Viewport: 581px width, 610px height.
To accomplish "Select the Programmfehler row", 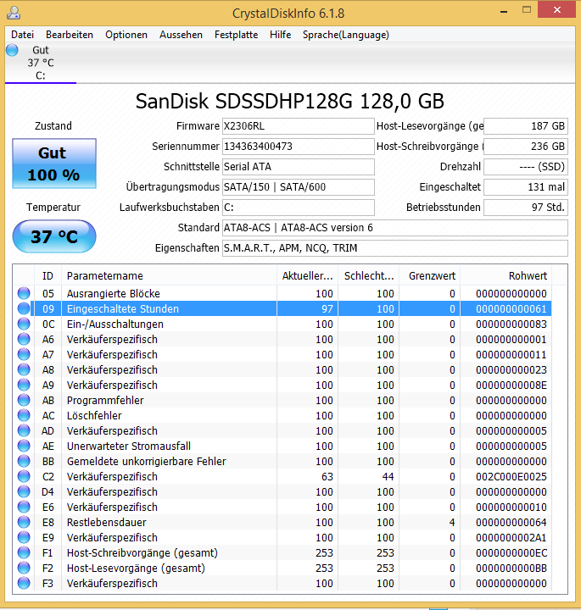I will [x=283, y=400].
